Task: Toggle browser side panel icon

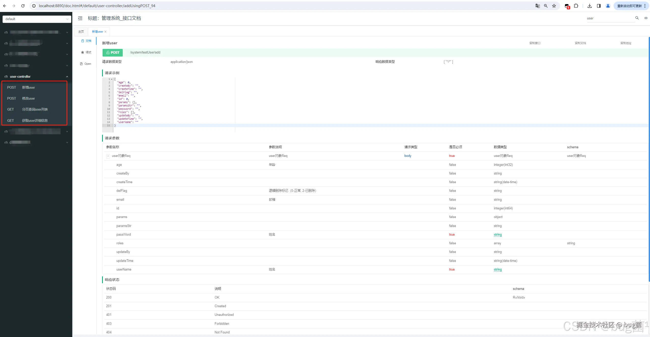Action: coord(599,6)
